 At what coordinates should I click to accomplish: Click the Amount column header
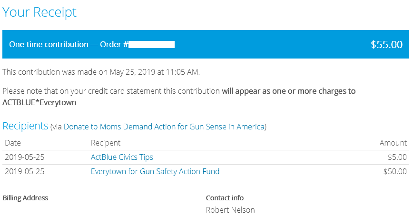click(393, 143)
